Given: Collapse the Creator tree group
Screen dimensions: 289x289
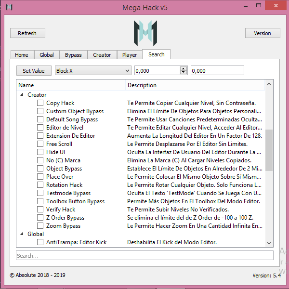Looking at the screenshot, I should tap(22, 95).
